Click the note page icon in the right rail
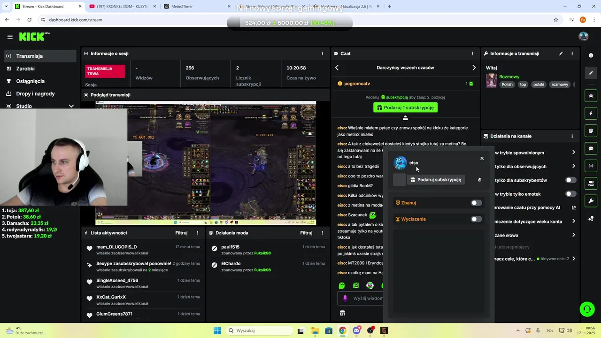This screenshot has width=601, height=338. [591, 131]
